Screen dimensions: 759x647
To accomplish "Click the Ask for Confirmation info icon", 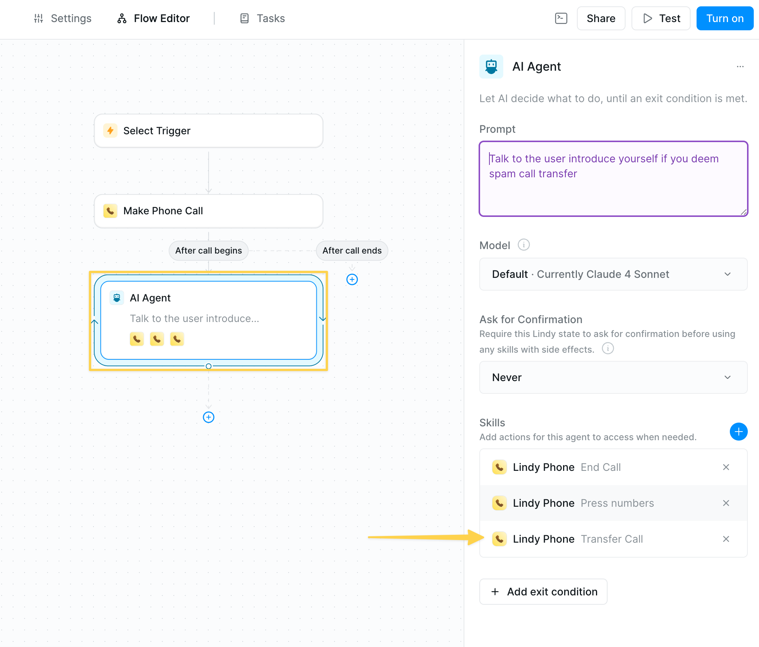I will coord(608,349).
